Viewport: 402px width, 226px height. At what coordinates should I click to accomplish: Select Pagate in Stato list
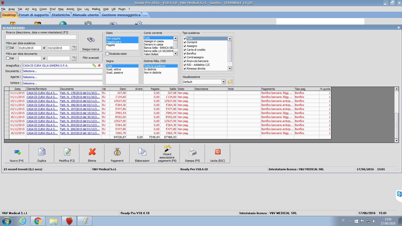pos(111,45)
